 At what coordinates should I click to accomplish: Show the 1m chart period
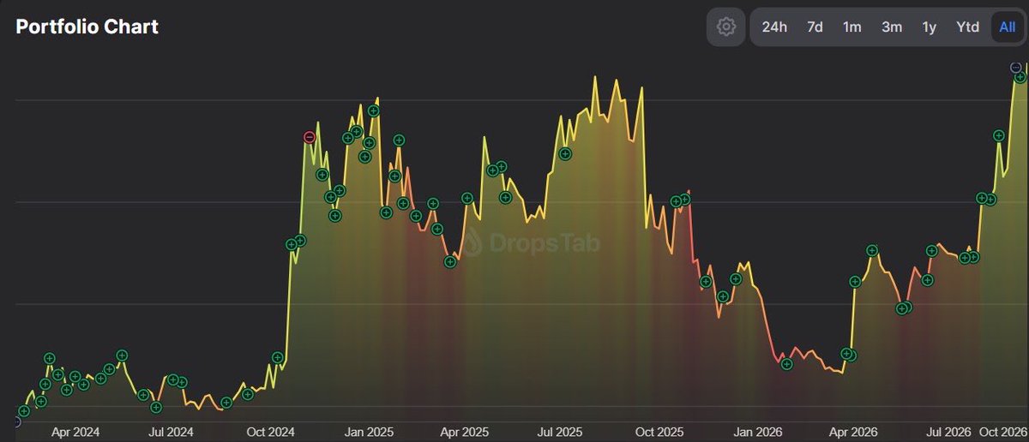point(852,27)
